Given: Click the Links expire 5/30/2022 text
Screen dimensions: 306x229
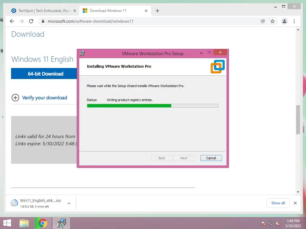Looking at the screenshot, I should pos(46,143).
